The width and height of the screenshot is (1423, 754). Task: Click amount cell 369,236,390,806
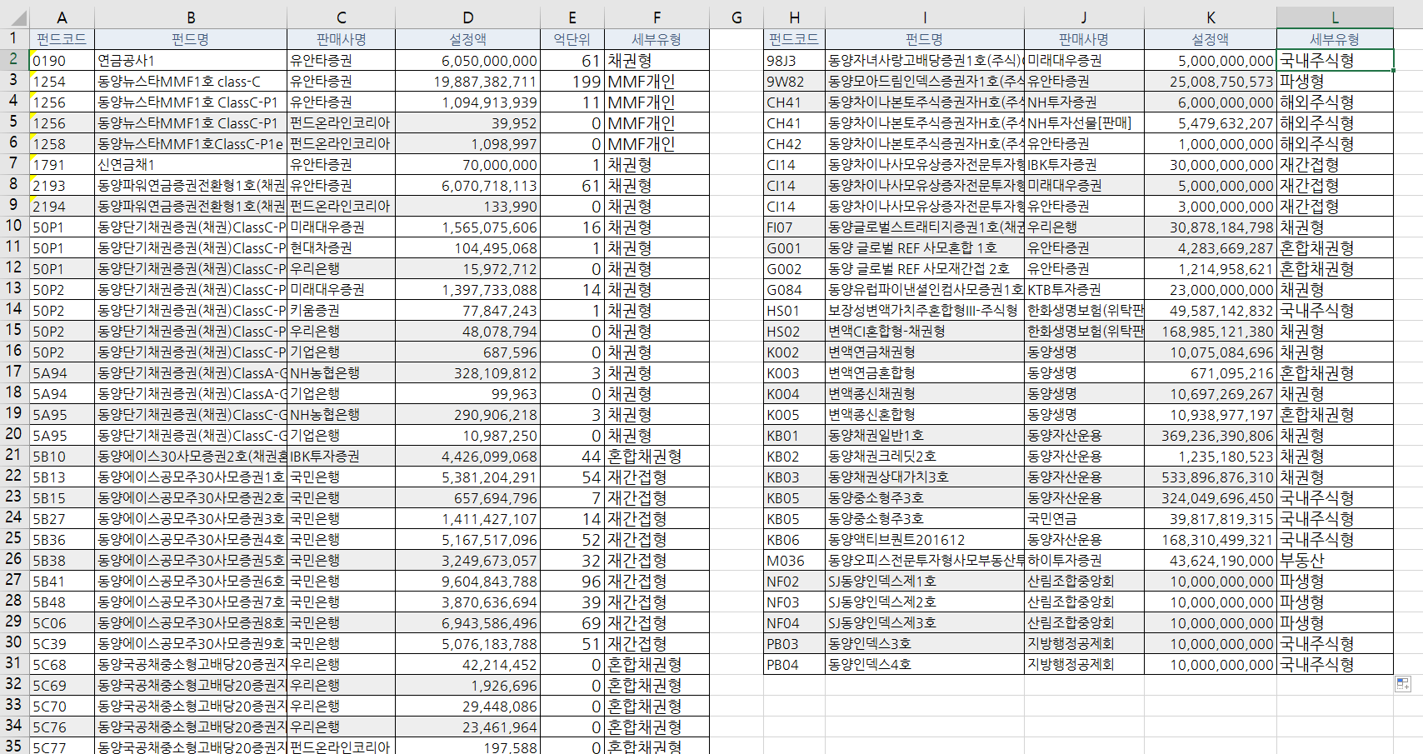pyautogui.click(x=1210, y=435)
